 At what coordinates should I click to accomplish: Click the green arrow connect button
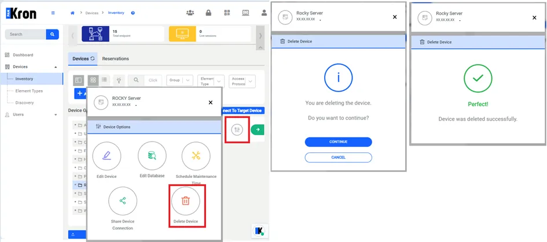pos(258,129)
